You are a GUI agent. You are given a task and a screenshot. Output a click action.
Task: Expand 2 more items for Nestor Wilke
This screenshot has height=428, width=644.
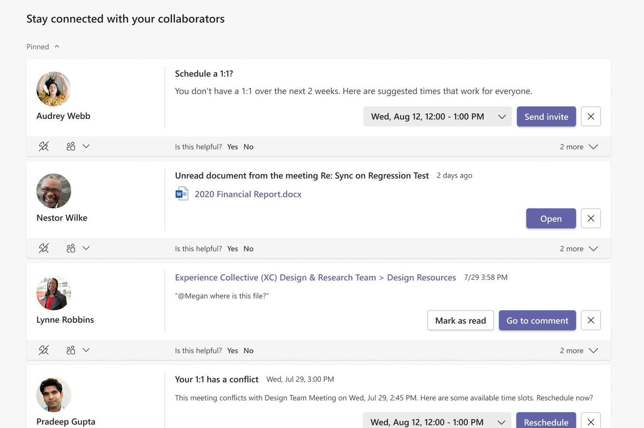pyautogui.click(x=579, y=249)
